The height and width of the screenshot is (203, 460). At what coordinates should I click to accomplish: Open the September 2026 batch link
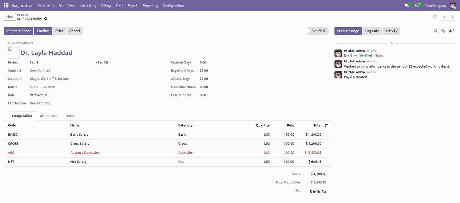point(42,87)
